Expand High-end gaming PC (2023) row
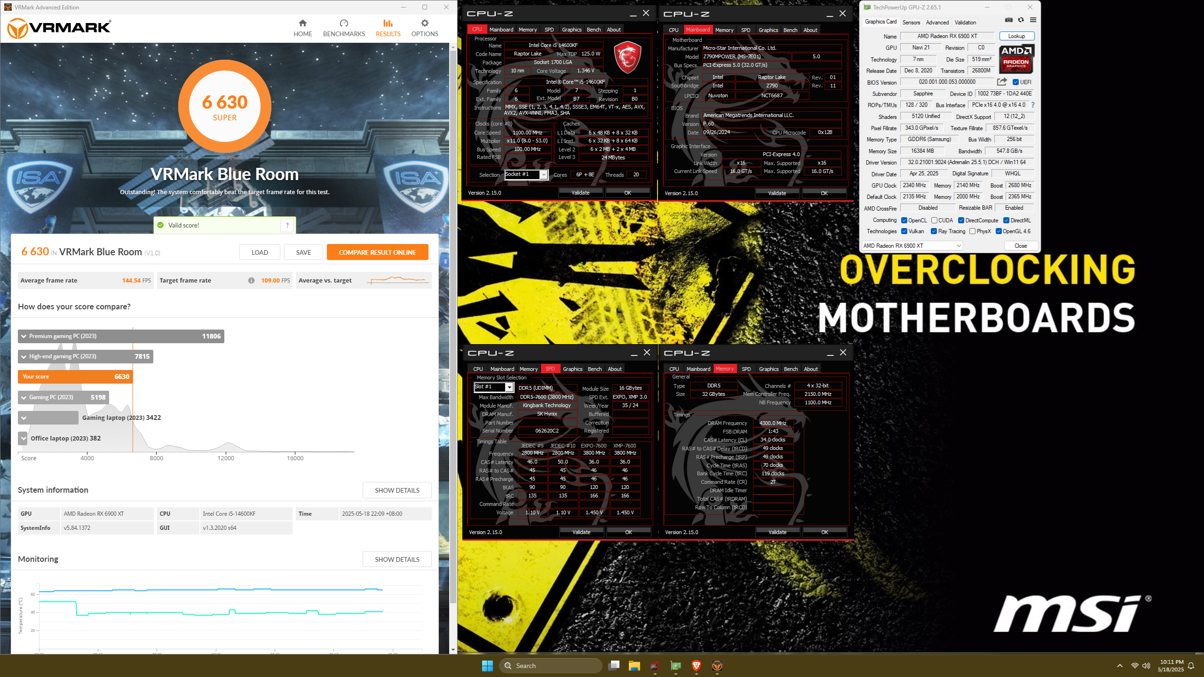This screenshot has width=1204, height=677. (86, 356)
